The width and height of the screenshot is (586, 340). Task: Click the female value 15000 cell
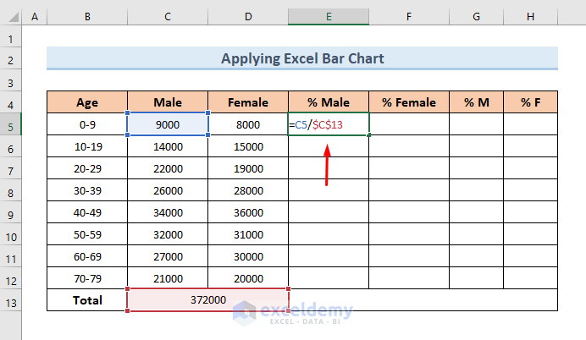(248, 146)
